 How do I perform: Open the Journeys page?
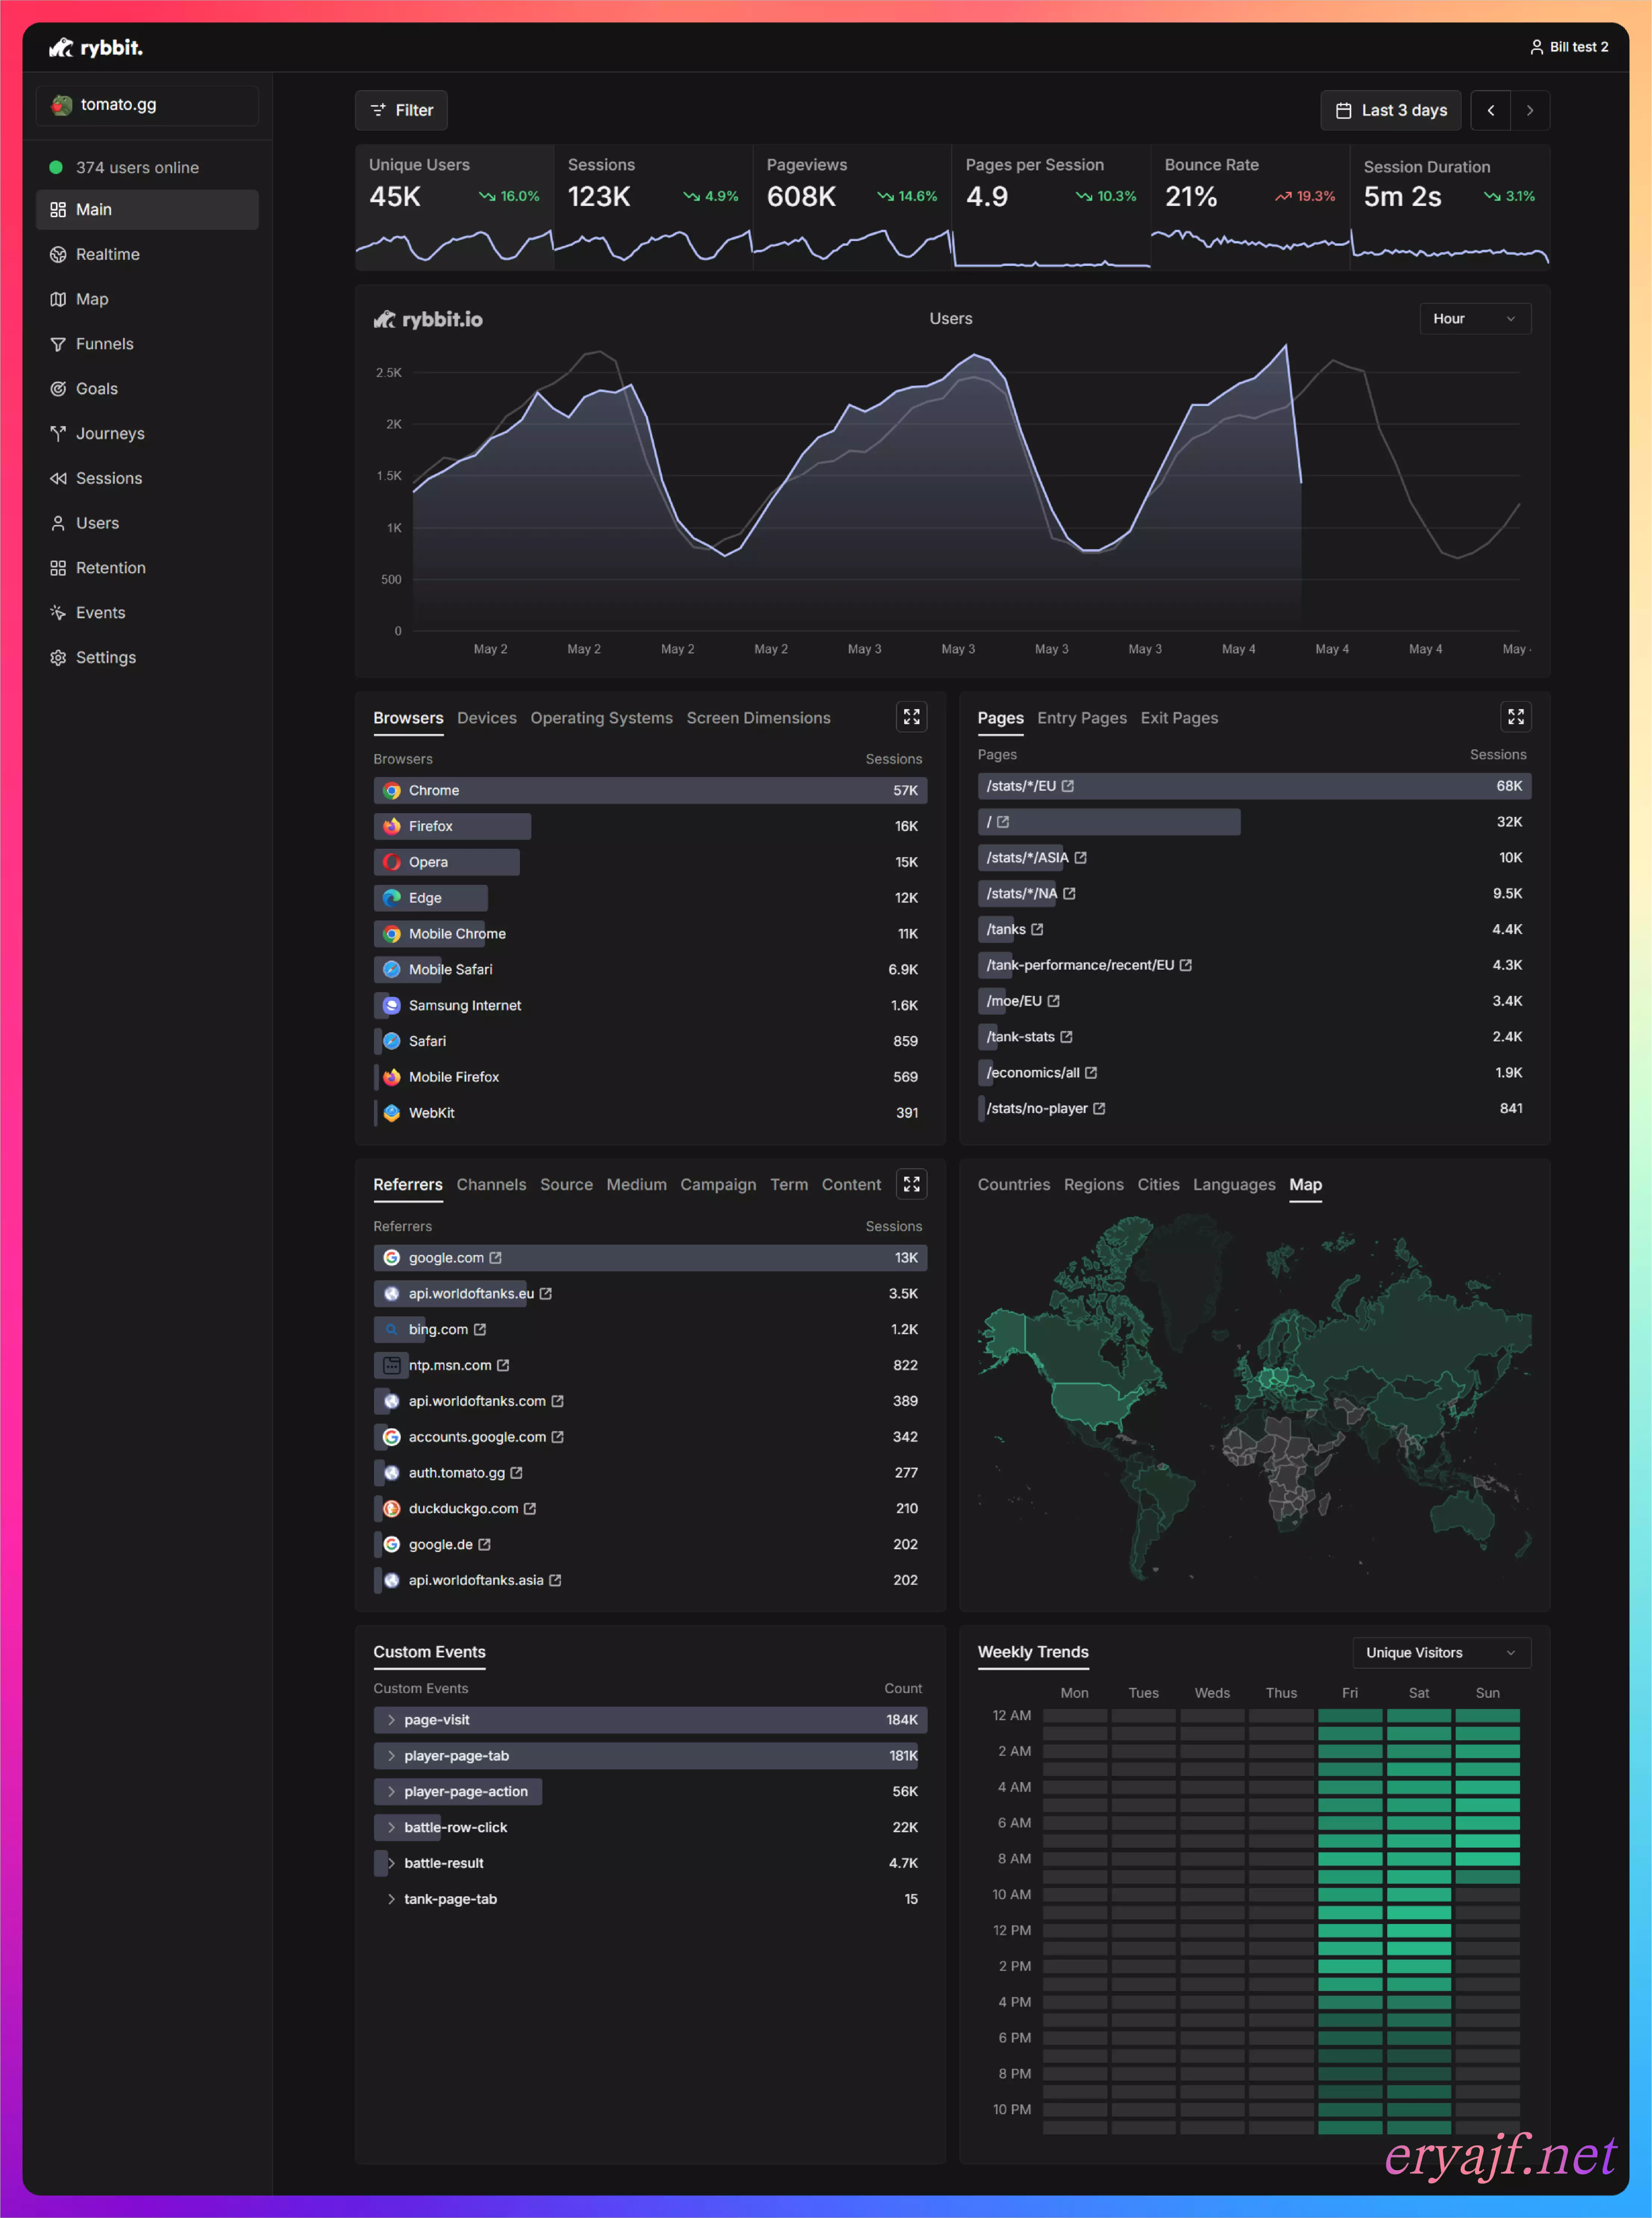click(x=147, y=433)
